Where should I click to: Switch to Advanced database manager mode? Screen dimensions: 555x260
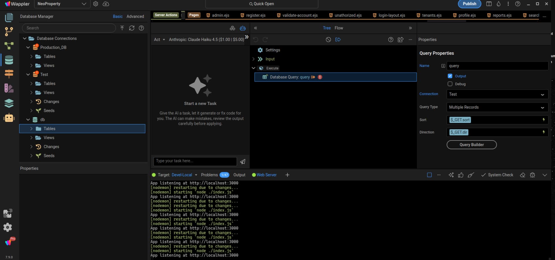(x=135, y=16)
